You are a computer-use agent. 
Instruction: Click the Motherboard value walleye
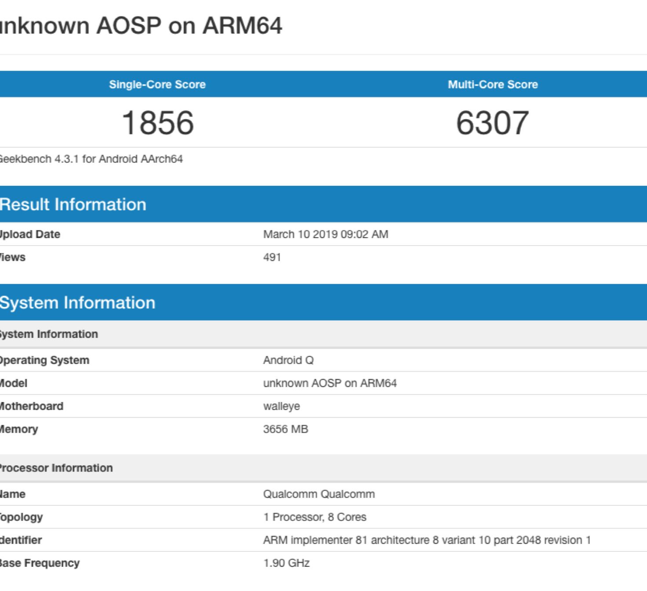point(281,406)
